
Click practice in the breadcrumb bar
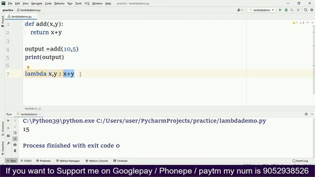8,10
